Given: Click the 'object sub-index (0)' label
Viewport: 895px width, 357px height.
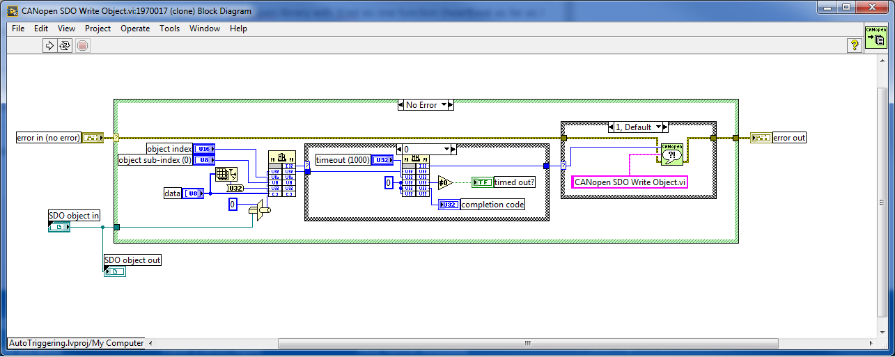Looking at the screenshot, I should 155,160.
